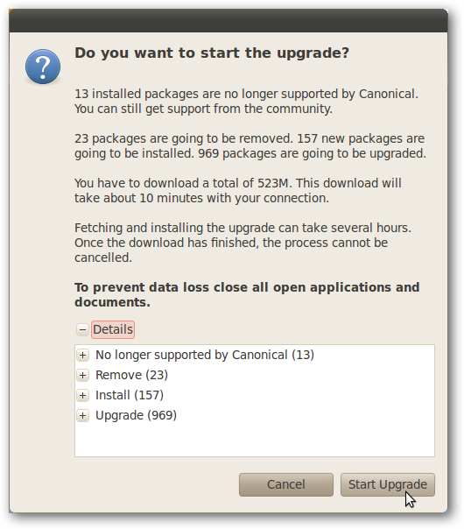Collapse the Details section with minus icon
464x529 pixels.
coord(82,329)
